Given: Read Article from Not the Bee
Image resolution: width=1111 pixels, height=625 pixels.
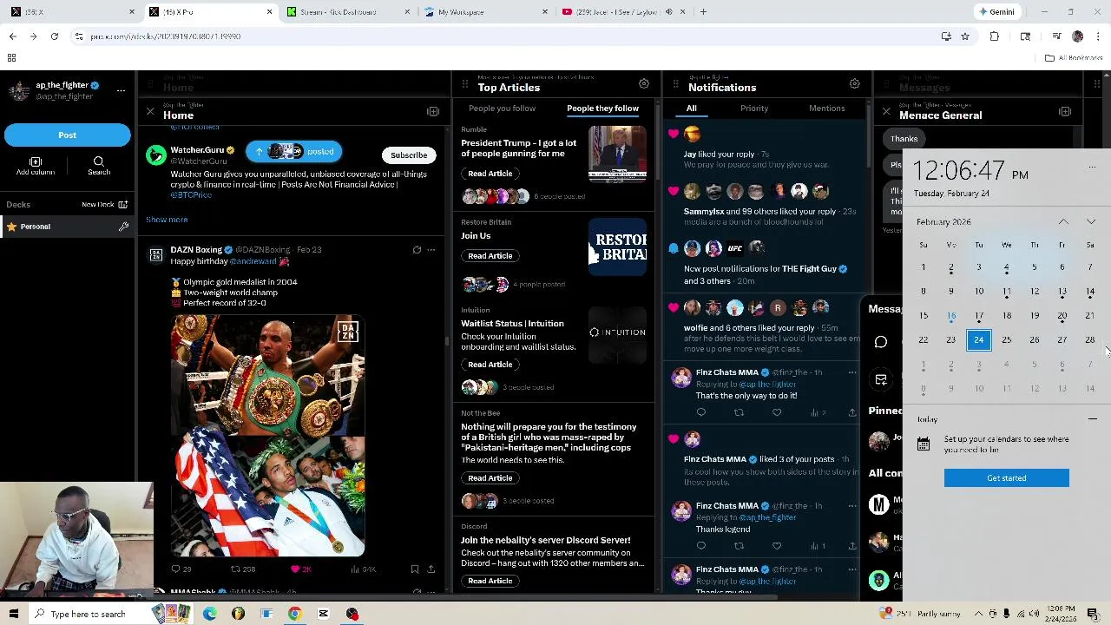Looking at the screenshot, I should pos(490,478).
